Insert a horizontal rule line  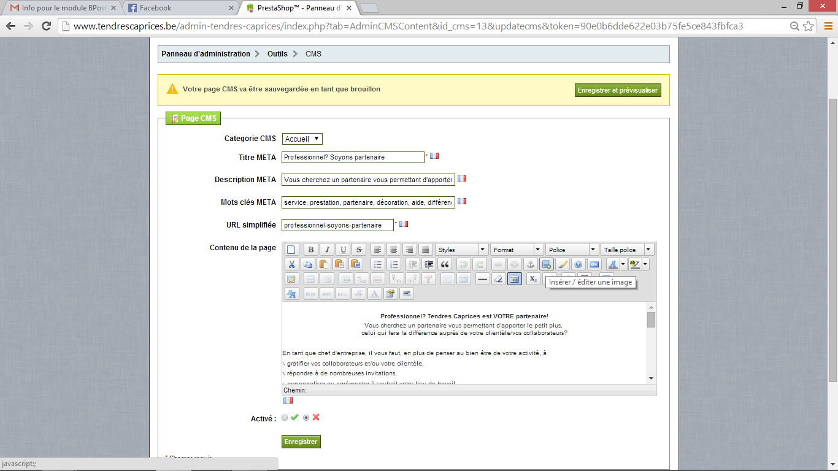click(483, 279)
